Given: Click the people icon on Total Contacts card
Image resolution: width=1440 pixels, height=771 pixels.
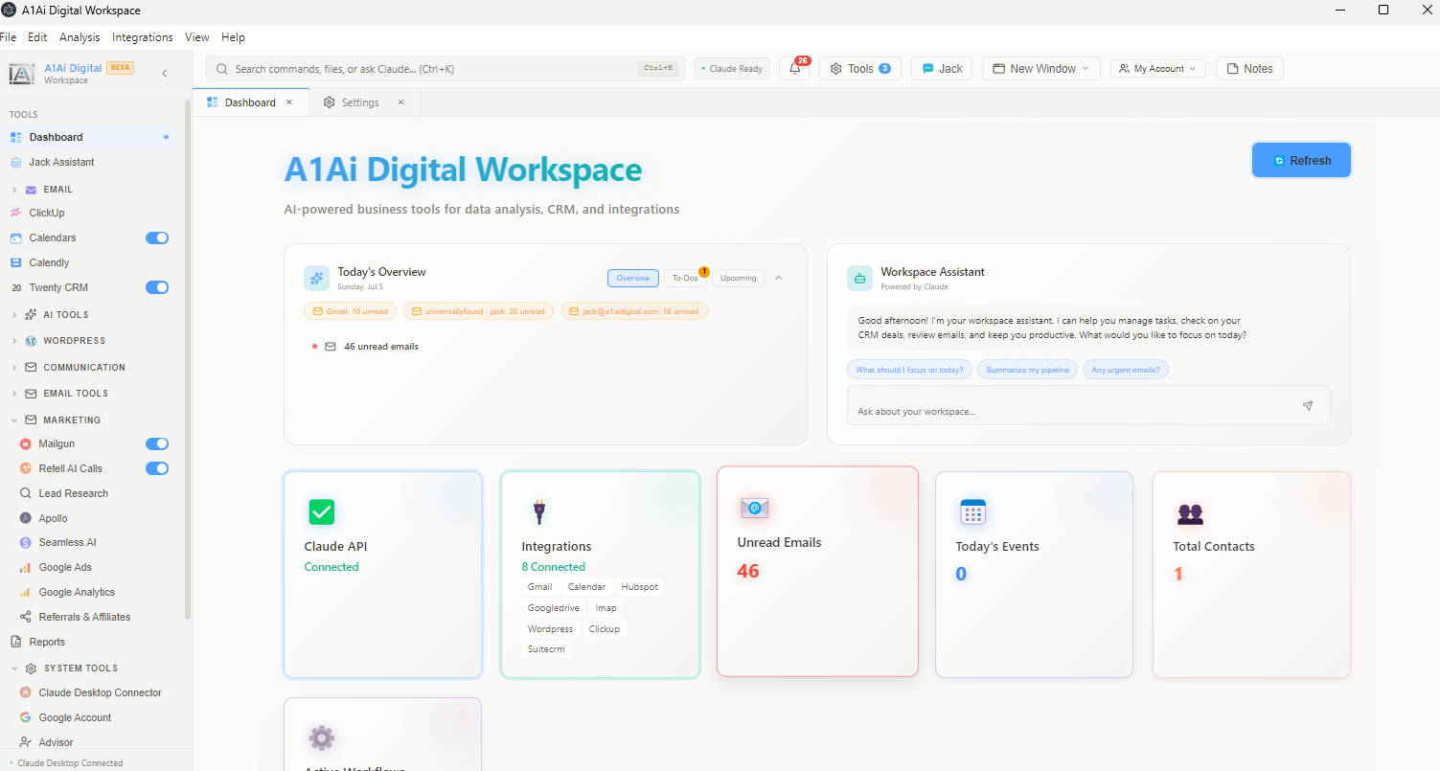Looking at the screenshot, I should point(1190,514).
